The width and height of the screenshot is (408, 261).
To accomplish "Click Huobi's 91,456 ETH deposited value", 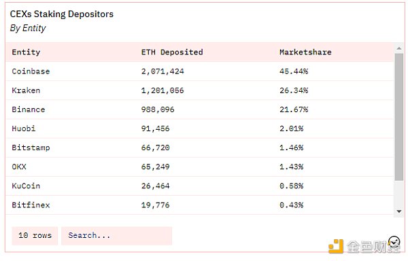I will coord(155,128).
